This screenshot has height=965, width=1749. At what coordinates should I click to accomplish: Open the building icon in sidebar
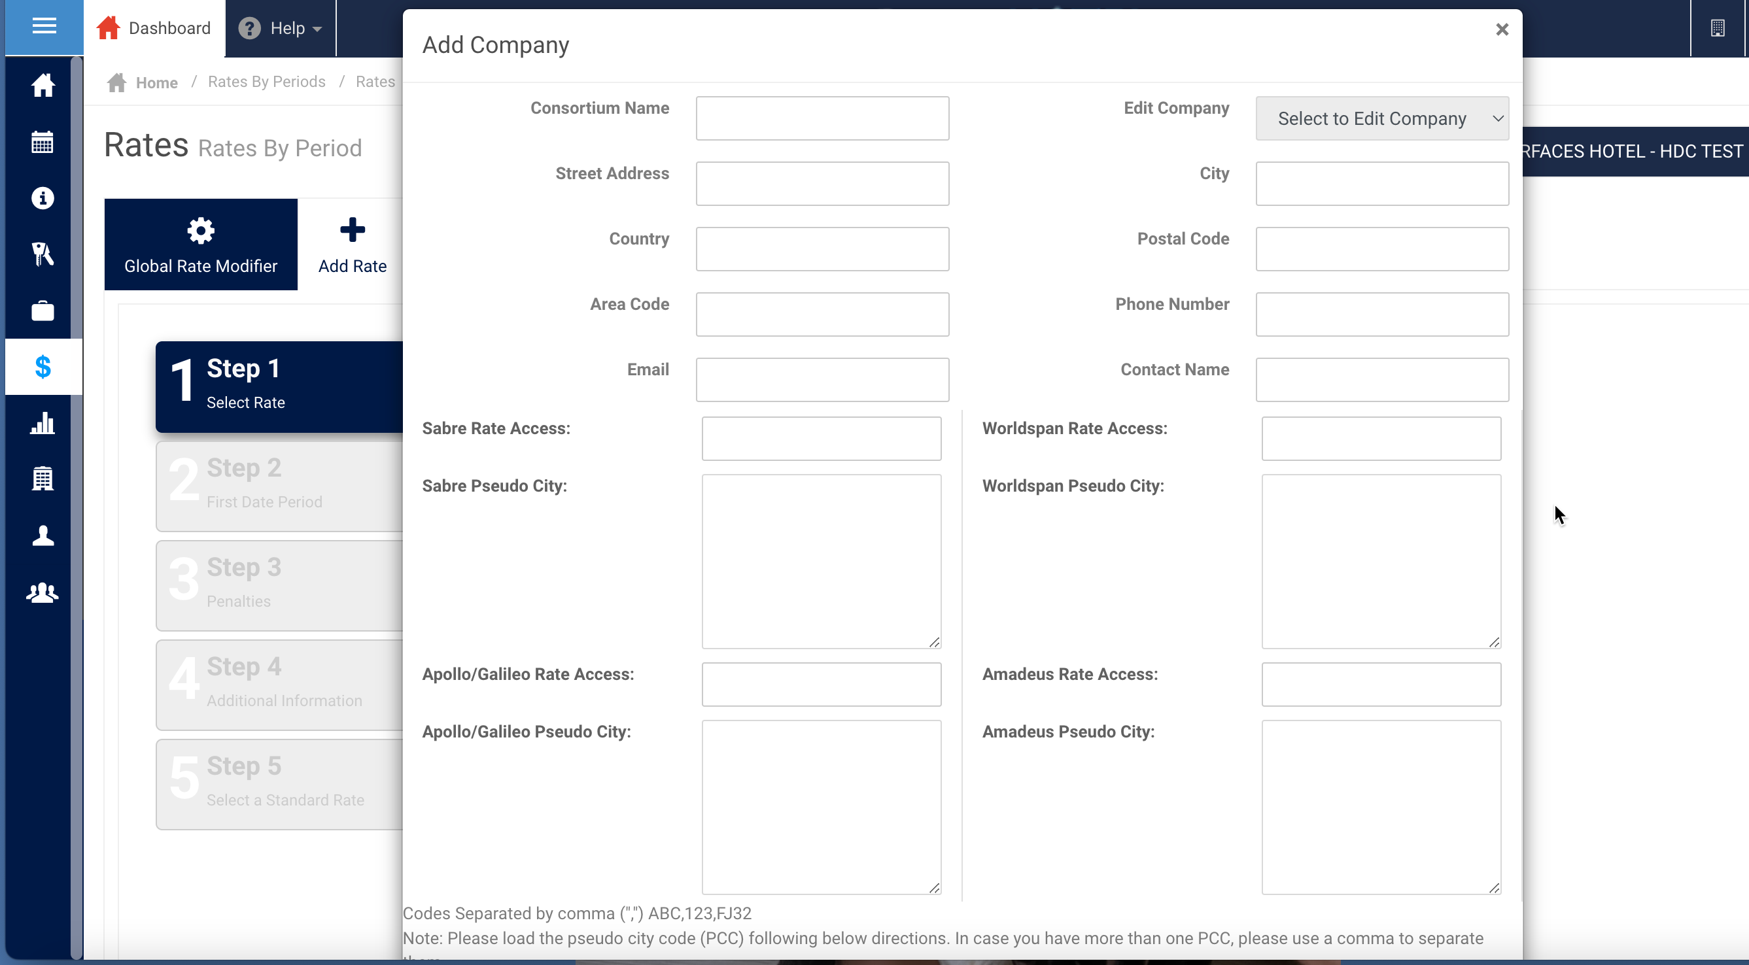pos(43,479)
